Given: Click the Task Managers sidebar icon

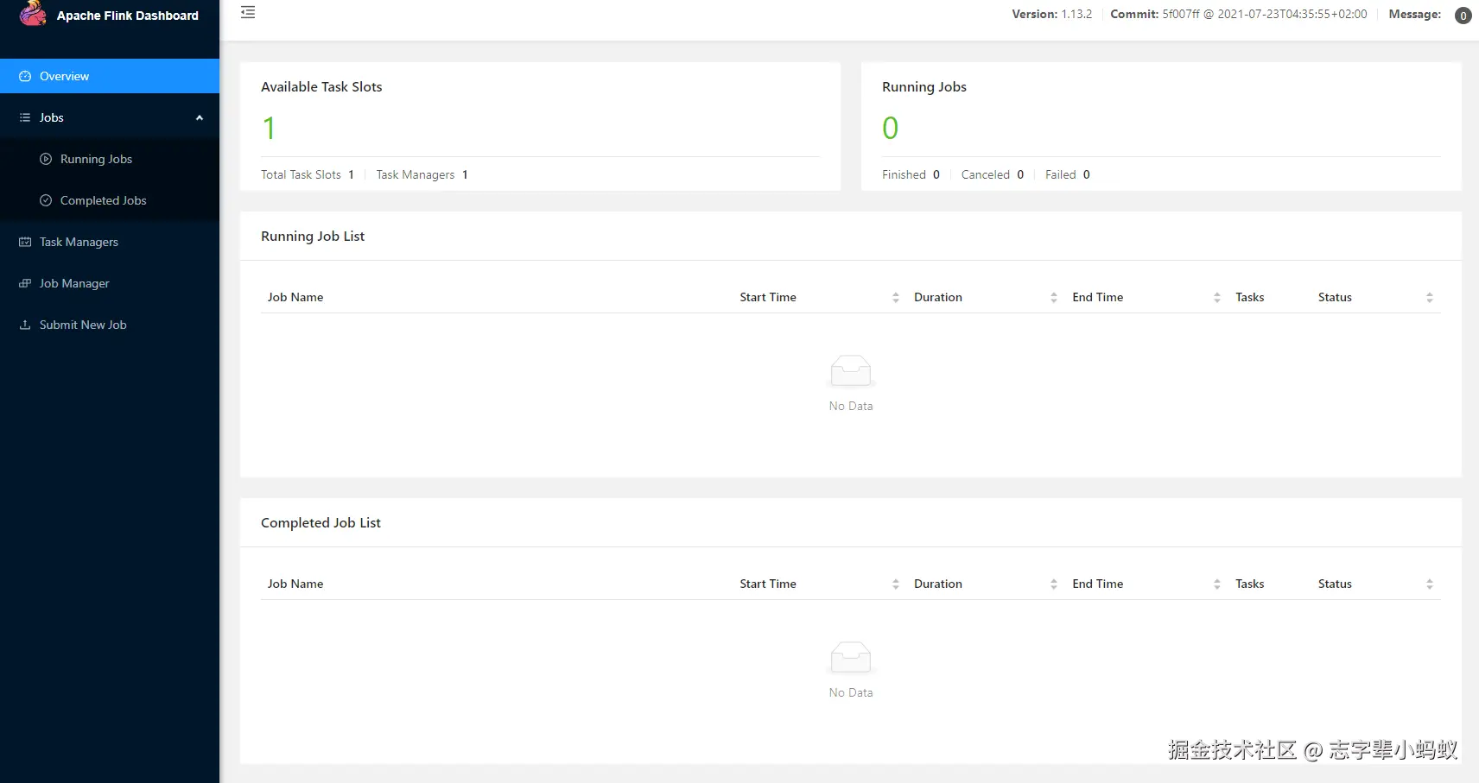Looking at the screenshot, I should (25, 242).
